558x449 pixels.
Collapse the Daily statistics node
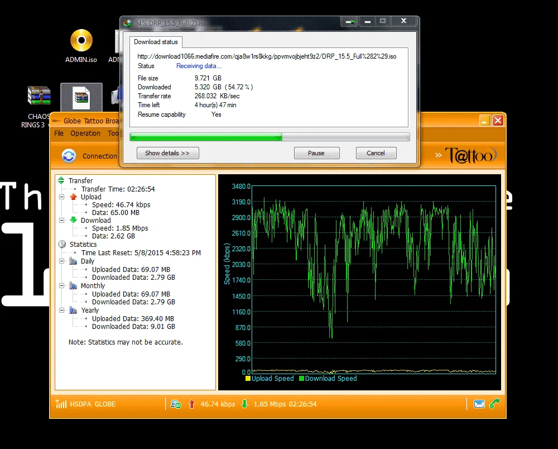(x=61, y=261)
